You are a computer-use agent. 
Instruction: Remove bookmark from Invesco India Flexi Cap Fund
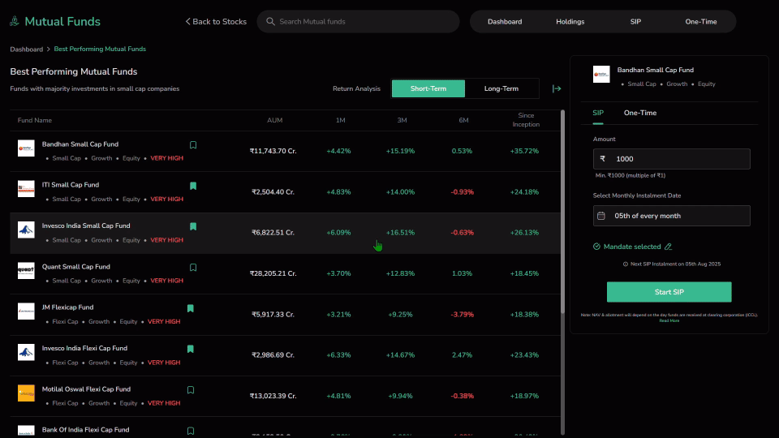[190, 349]
